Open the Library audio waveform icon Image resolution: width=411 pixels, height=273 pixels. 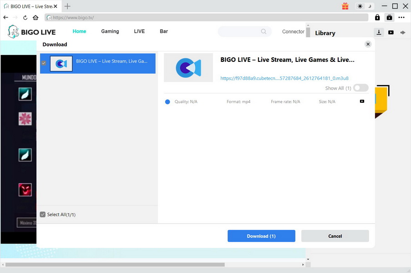click(403, 32)
